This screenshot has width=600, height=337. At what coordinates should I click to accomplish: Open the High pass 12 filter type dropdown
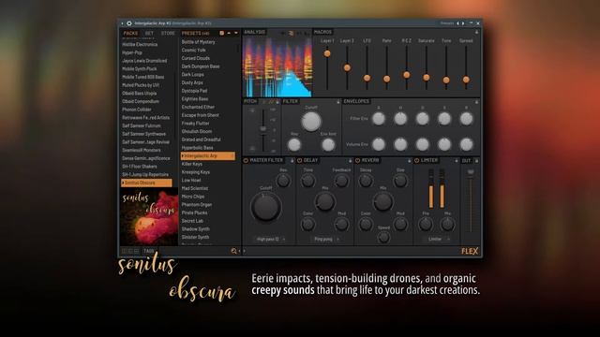pyautogui.click(x=271, y=240)
